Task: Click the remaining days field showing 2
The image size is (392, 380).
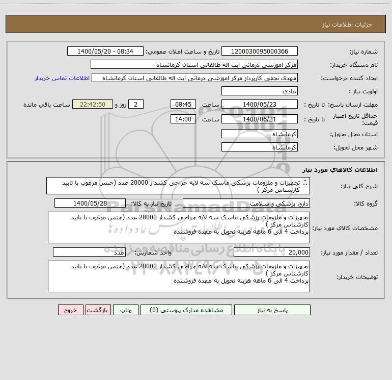Action: 136,104
